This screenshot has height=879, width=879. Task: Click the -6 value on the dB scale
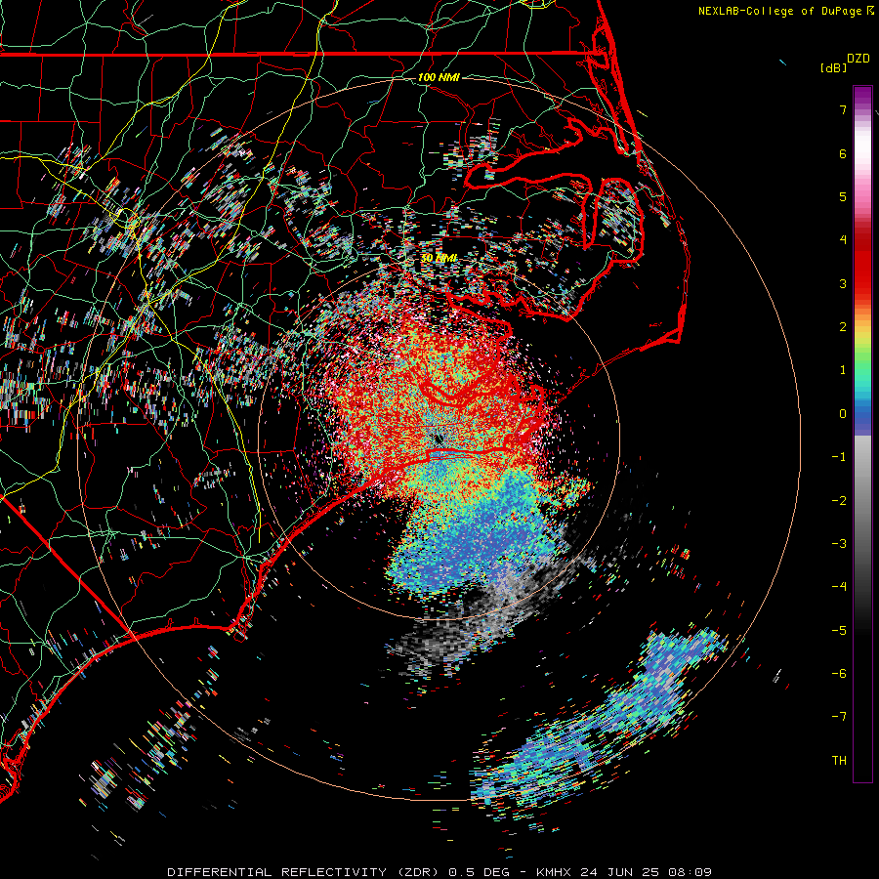839,674
